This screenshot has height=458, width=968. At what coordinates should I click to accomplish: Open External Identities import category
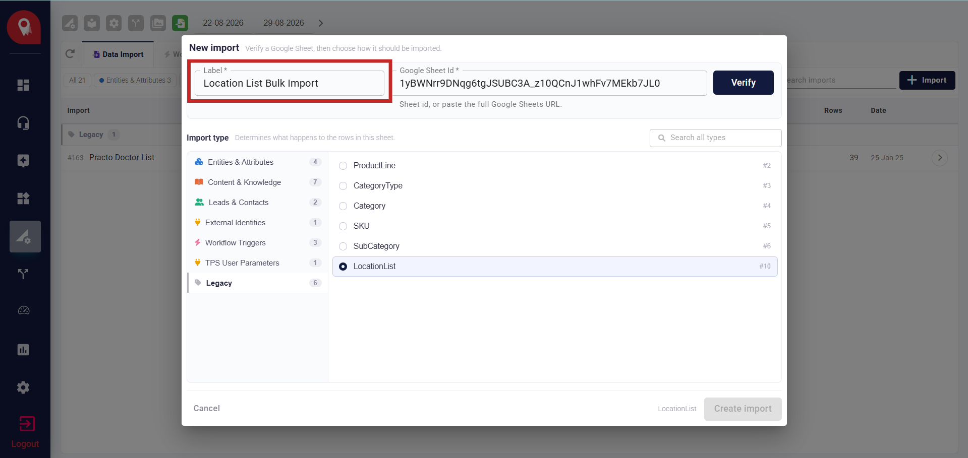[x=257, y=223]
